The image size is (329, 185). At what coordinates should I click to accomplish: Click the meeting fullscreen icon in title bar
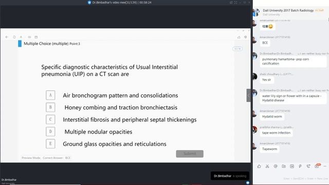point(235,3)
